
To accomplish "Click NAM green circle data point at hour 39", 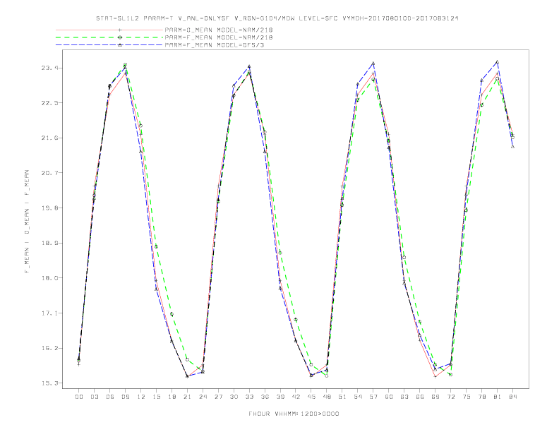I will tap(280, 253).
